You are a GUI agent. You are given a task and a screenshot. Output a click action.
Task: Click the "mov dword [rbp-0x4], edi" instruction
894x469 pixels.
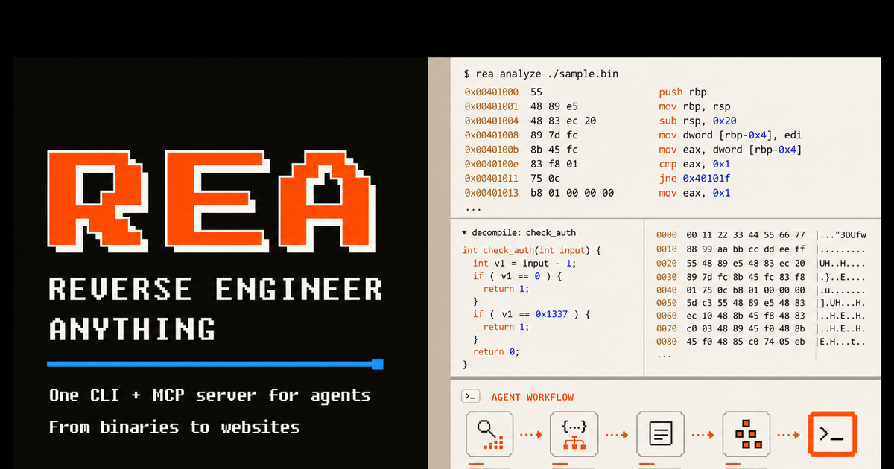(730, 135)
